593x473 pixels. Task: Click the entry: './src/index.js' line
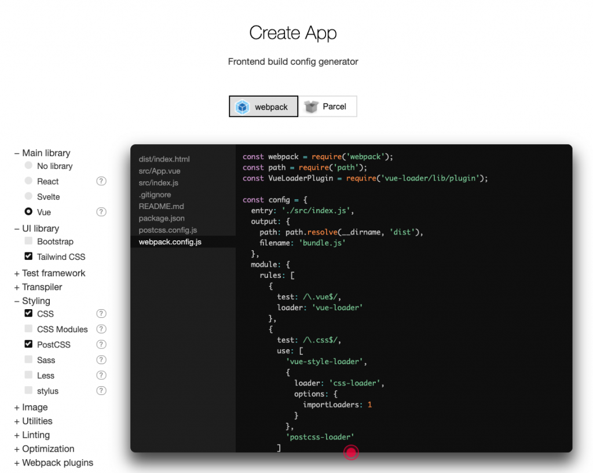tap(302, 211)
